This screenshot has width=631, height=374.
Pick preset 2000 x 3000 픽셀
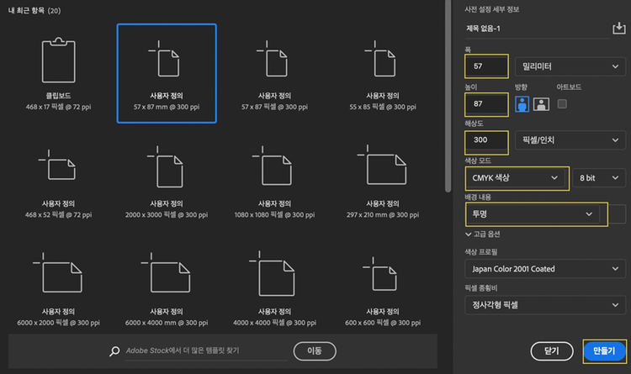point(167,182)
